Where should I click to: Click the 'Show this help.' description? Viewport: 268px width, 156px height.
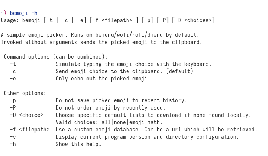tap(78, 144)
